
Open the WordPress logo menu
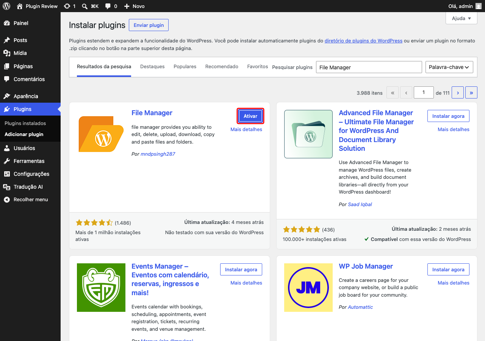pos(6,6)
